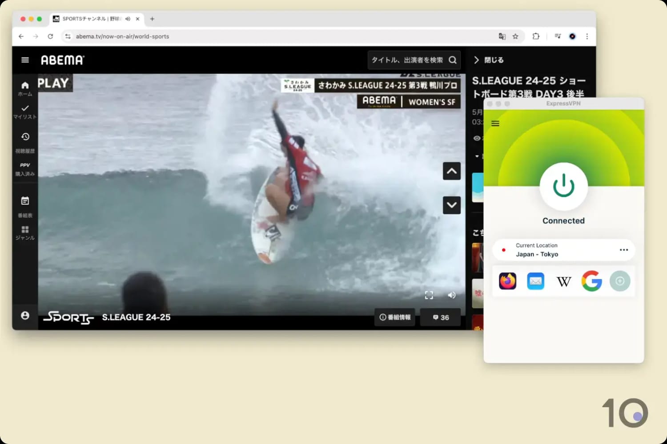Screen dimensions: 667x444
Task: Open the account profile icon
Action: tap(25, 315)
